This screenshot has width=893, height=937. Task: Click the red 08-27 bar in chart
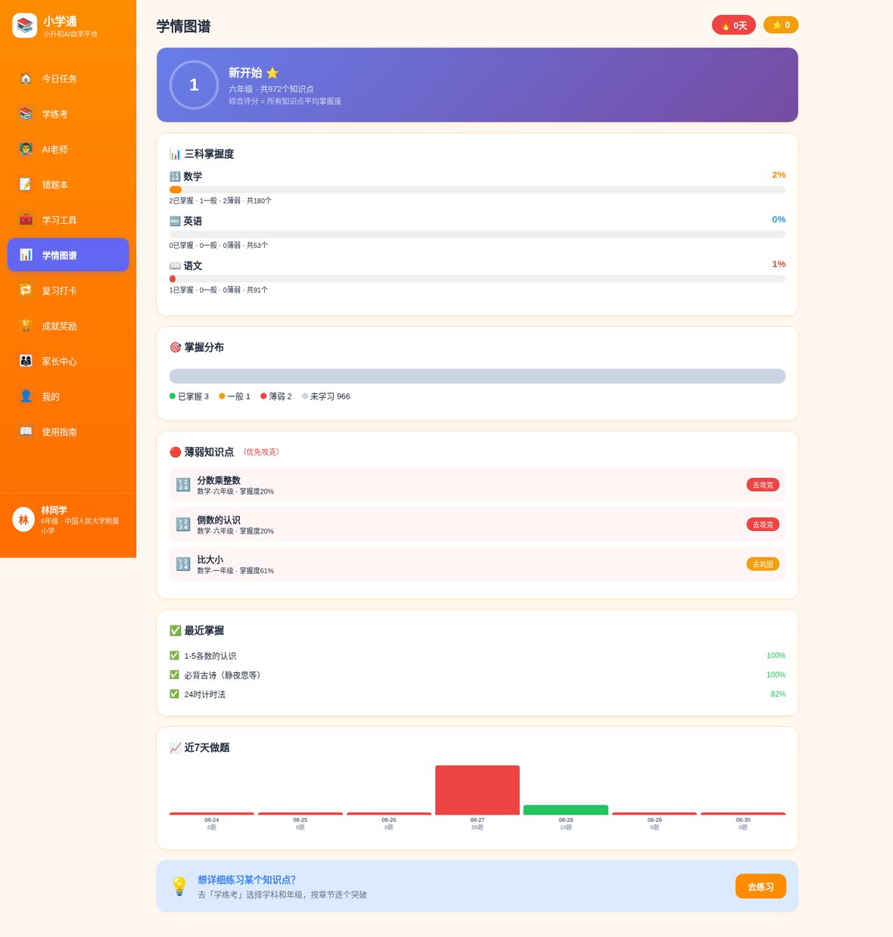coord(478,790)
